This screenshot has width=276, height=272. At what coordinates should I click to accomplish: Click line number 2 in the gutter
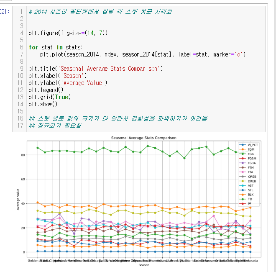pyautogui.click(x=21, y=19)
